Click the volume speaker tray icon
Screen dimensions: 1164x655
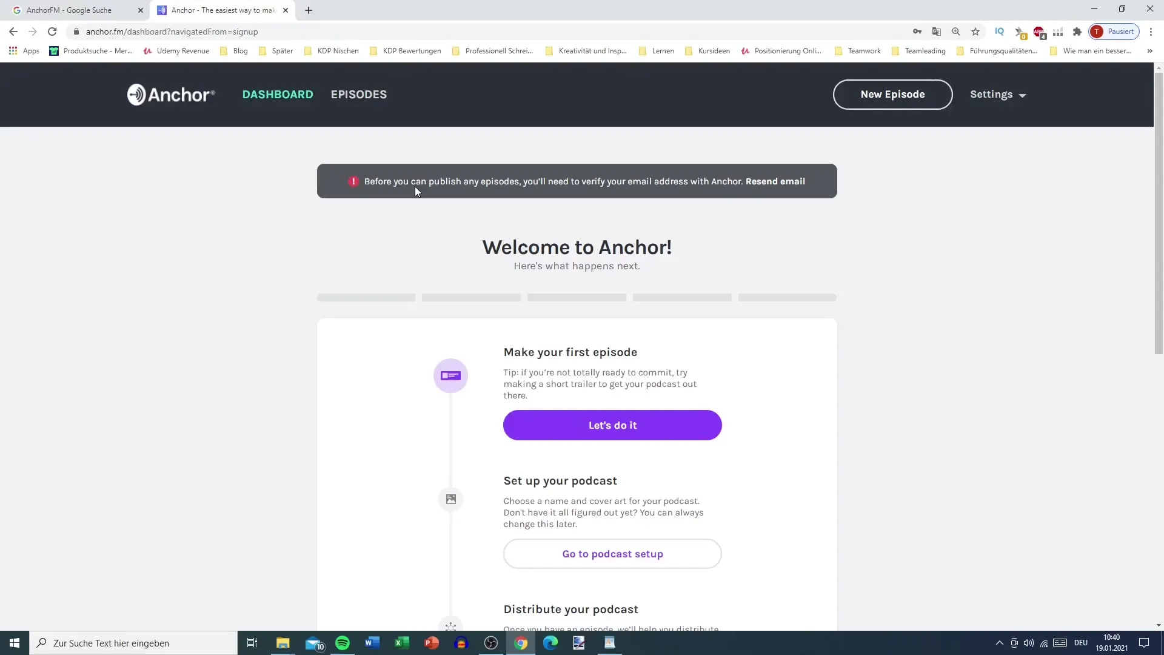[x=1029, y=643]
